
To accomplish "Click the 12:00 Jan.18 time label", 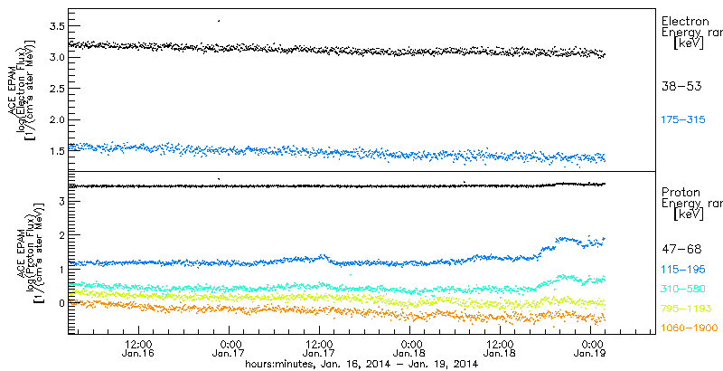I will (501, 349).
